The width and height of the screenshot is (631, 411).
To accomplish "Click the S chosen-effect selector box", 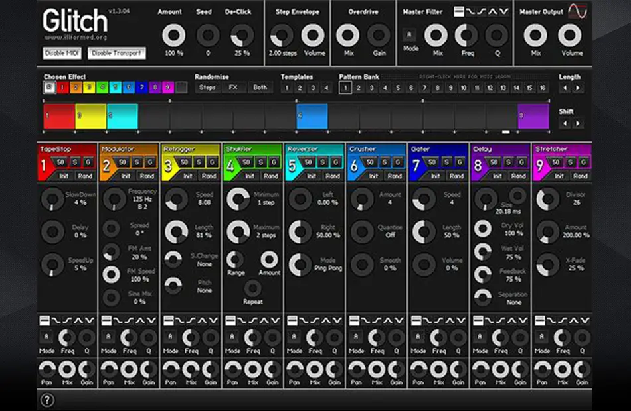I will tap(50, 88).
